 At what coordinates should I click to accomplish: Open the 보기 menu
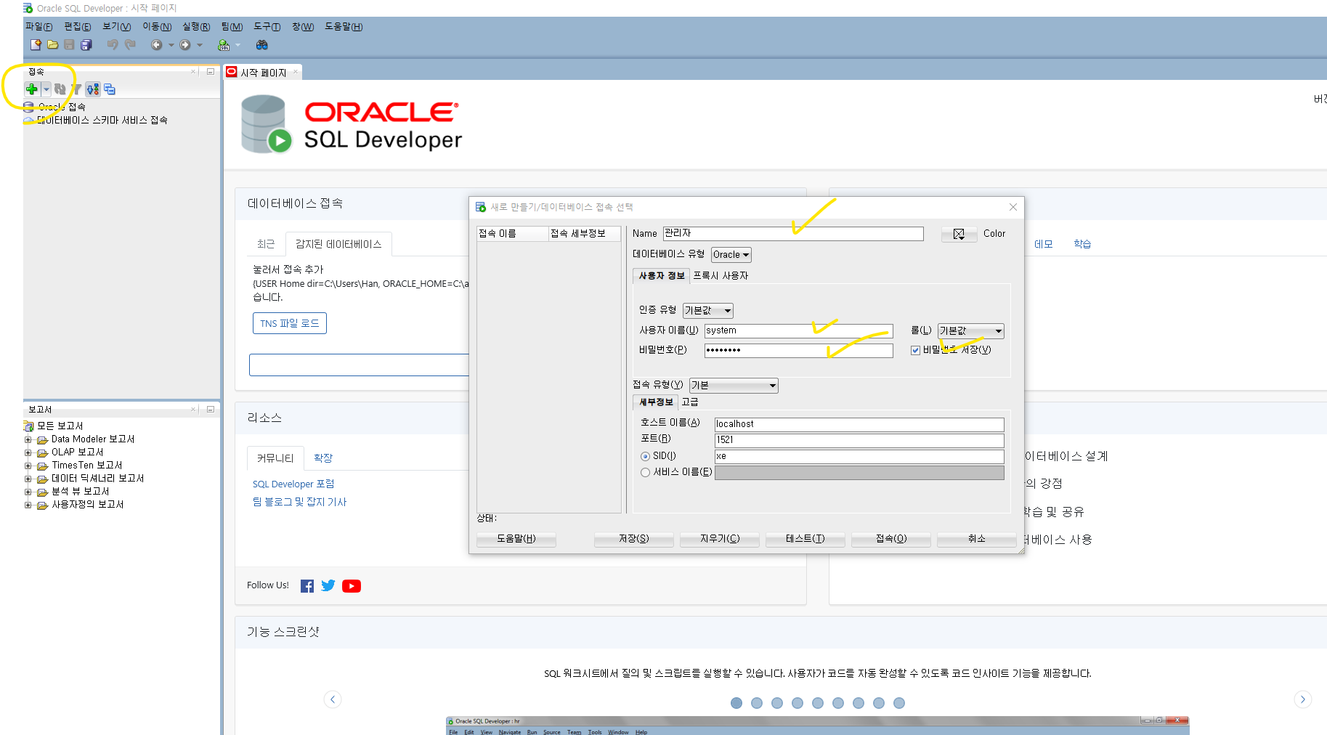116,27
